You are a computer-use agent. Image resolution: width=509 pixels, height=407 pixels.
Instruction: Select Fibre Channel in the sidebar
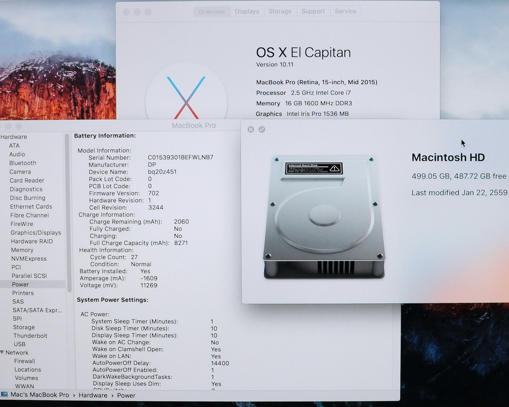(30, 215)
